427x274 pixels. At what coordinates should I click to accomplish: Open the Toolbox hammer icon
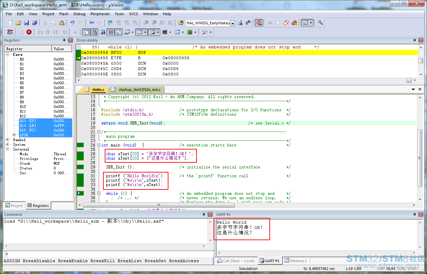[205, 32]
